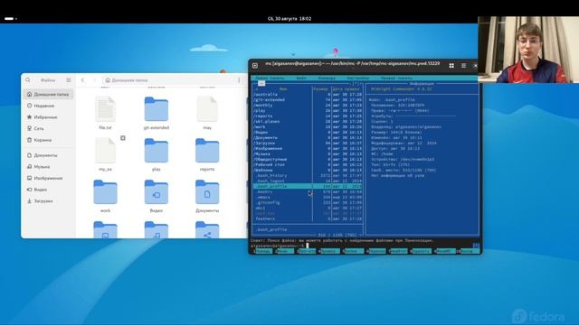Open the Файл menu in mc

click(x=301, y=79)
